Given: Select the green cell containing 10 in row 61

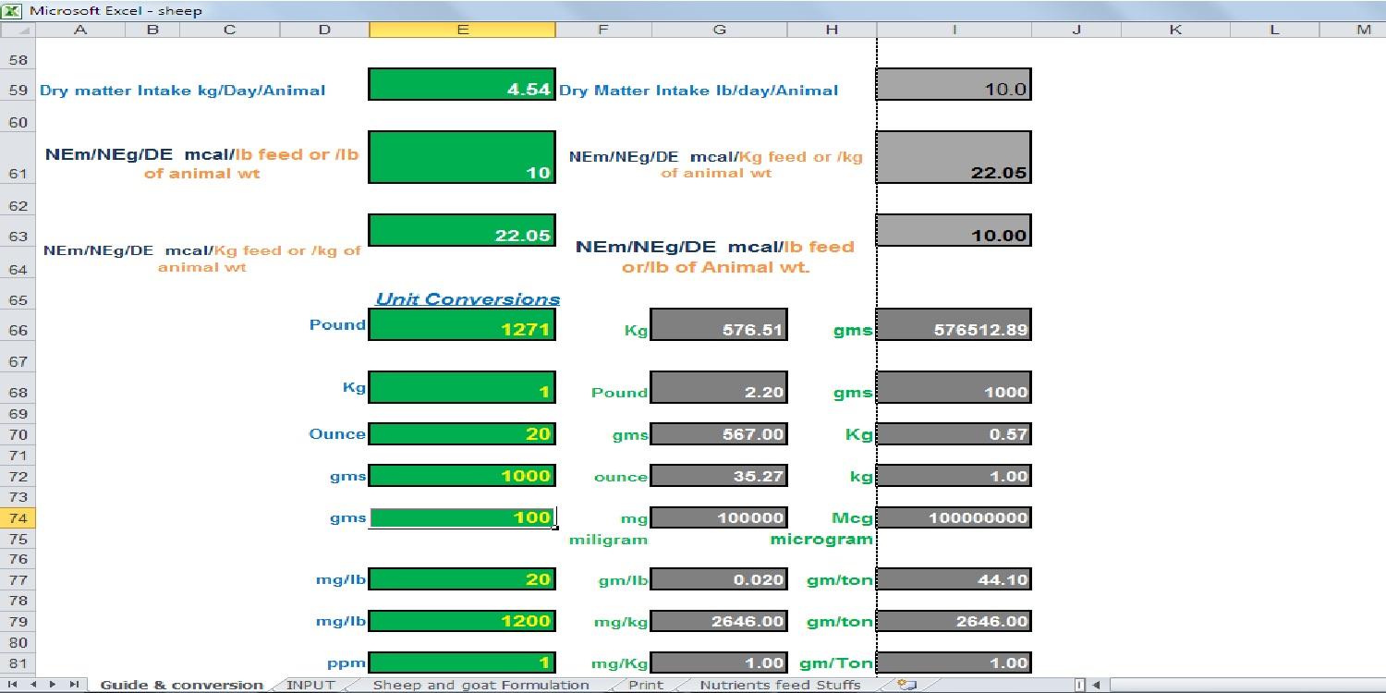Looking at the screenshot, I should click(462, 157).
